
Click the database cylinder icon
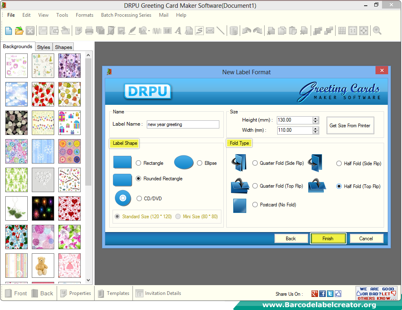(234, 31)
